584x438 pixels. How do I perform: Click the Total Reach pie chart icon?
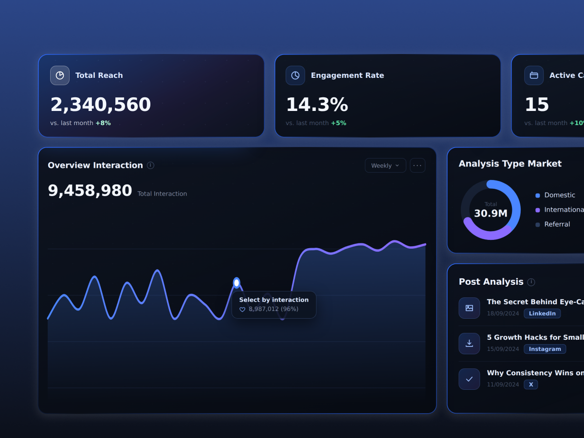60,75
